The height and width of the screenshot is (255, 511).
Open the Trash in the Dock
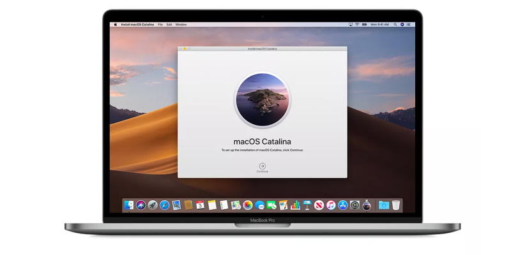coord(395,205)
